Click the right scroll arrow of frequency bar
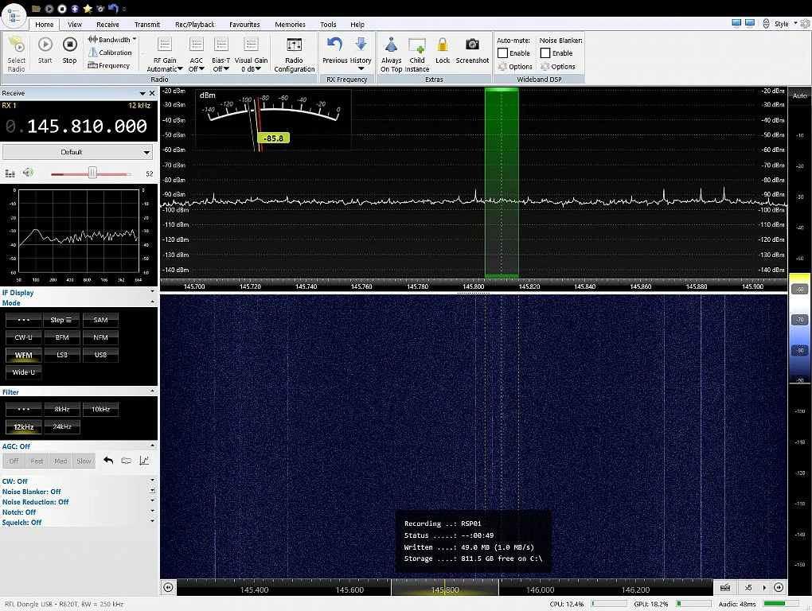The height and width of the screenshot is (611, 812). click(779, 587)
